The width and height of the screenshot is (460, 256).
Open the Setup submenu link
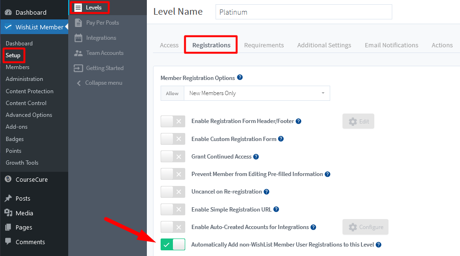click(x=13, y=55)
